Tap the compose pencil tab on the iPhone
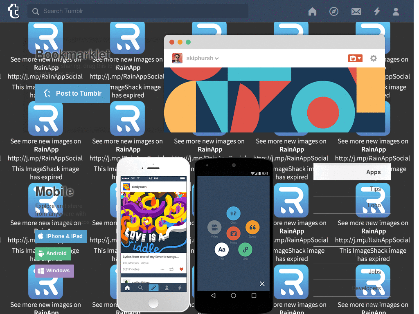Viewport: 419px width, 314px height. (153, 288)
